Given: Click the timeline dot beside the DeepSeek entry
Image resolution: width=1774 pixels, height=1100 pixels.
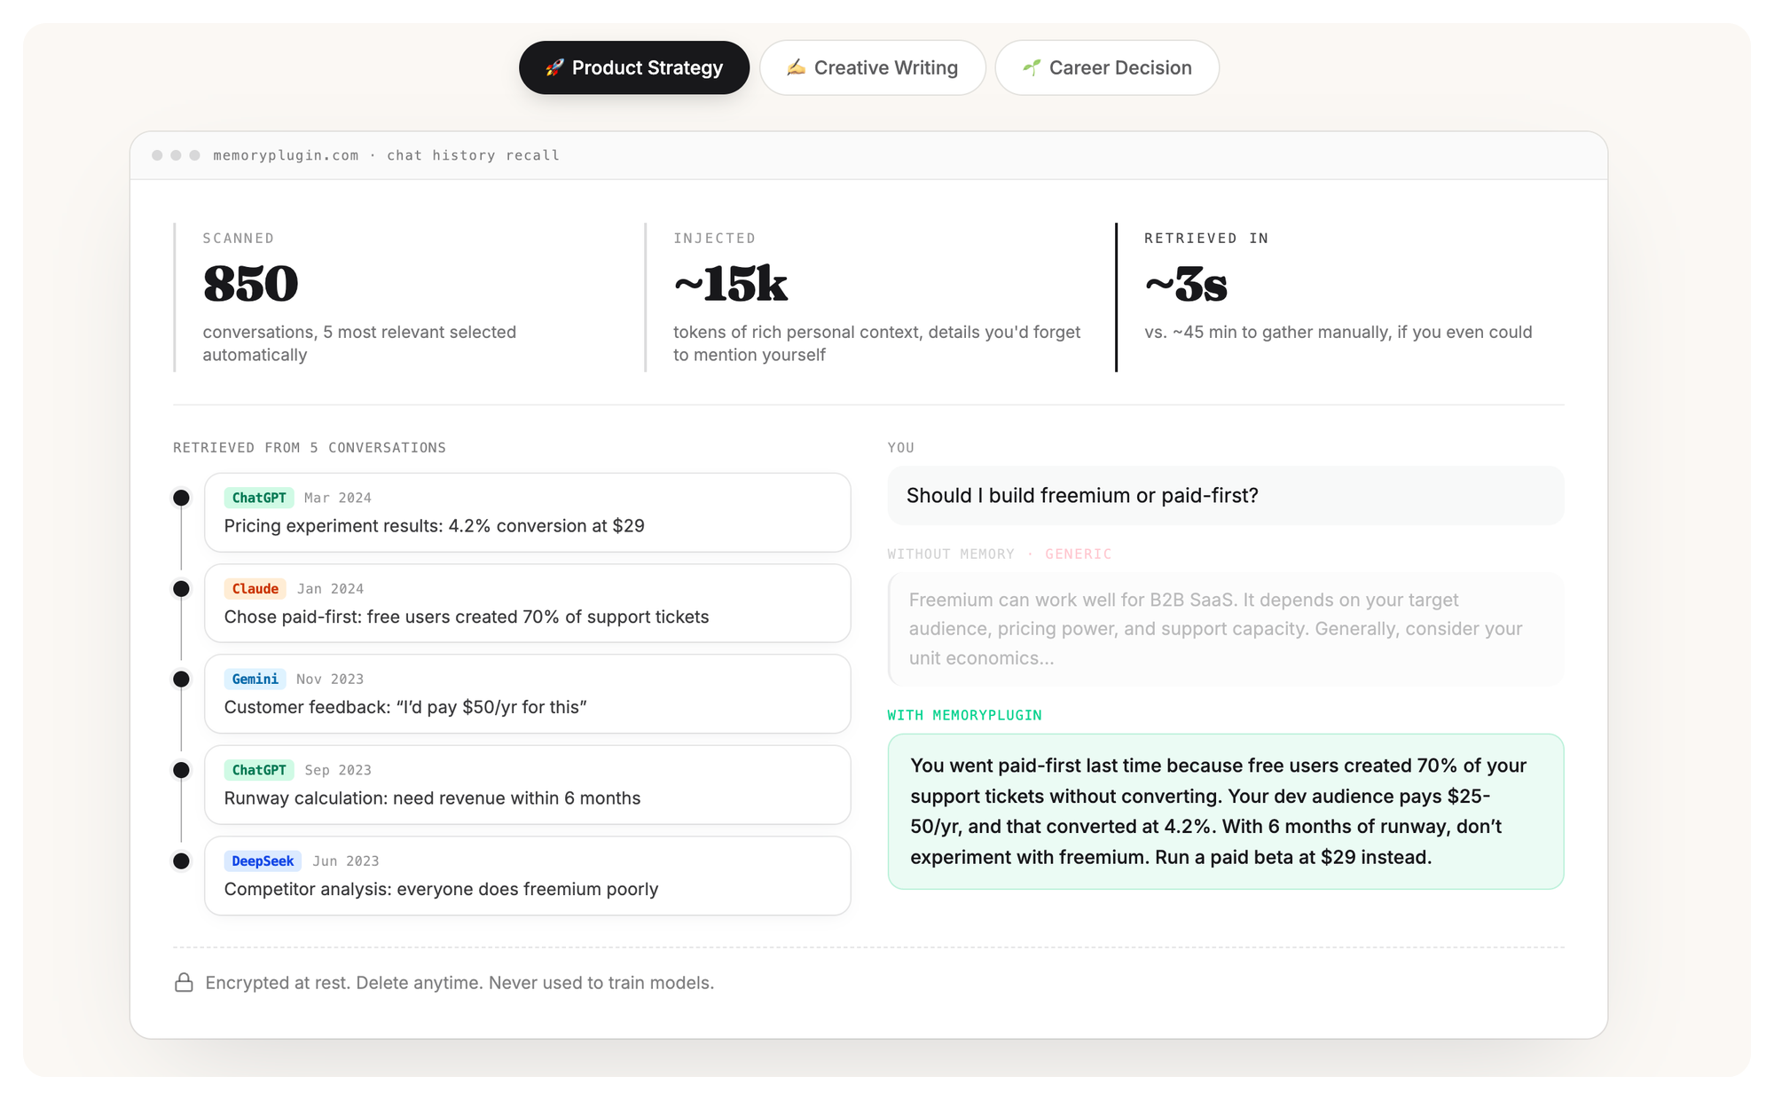Looking at the screenshot, I should (x=181, y=860).
